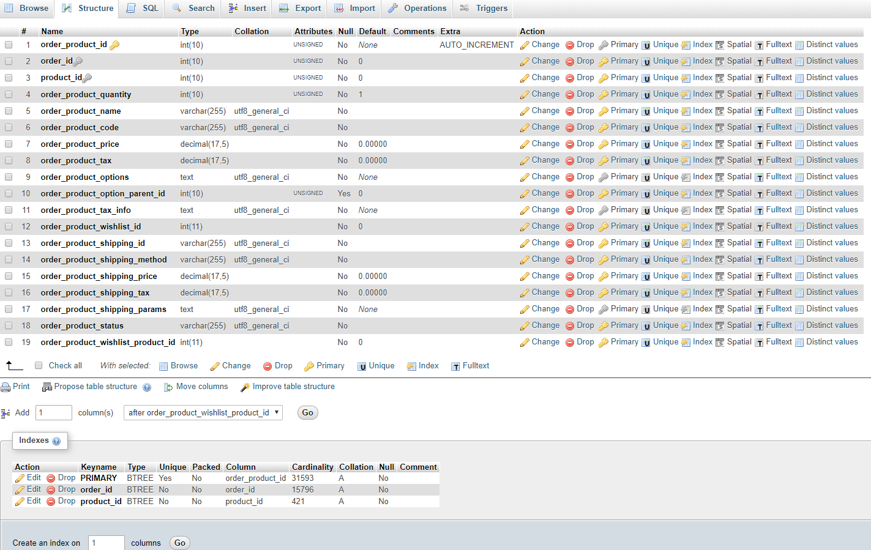Image resolution: width=871 pixels, height=550 pixels.
Task: Click the Fulltext icon in With selected bar
Action: coord(455,366)
